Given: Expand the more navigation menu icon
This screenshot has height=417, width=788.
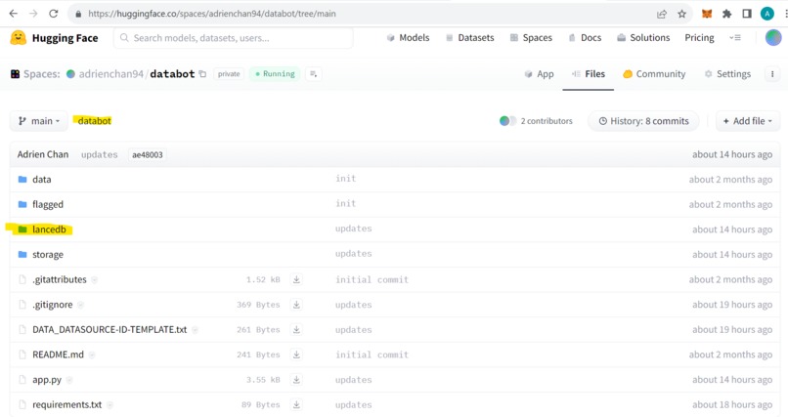Looking at the screenshot, I should [735, 38].
